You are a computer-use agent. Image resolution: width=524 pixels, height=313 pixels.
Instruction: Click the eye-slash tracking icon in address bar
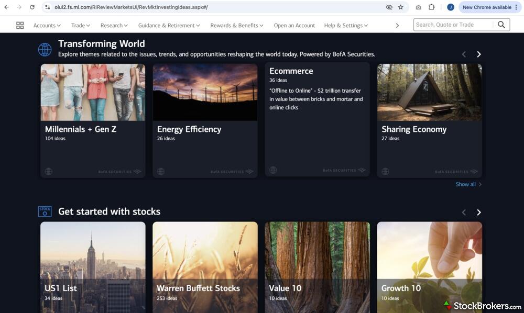pyautogui.click(x=389, y=7)
